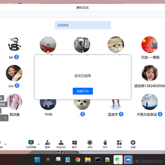Launch Google Chrome from the taskbar
This screenshot has height=165, width=165.
78,159
